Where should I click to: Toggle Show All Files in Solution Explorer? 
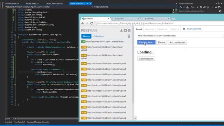[x=208, y=7]
